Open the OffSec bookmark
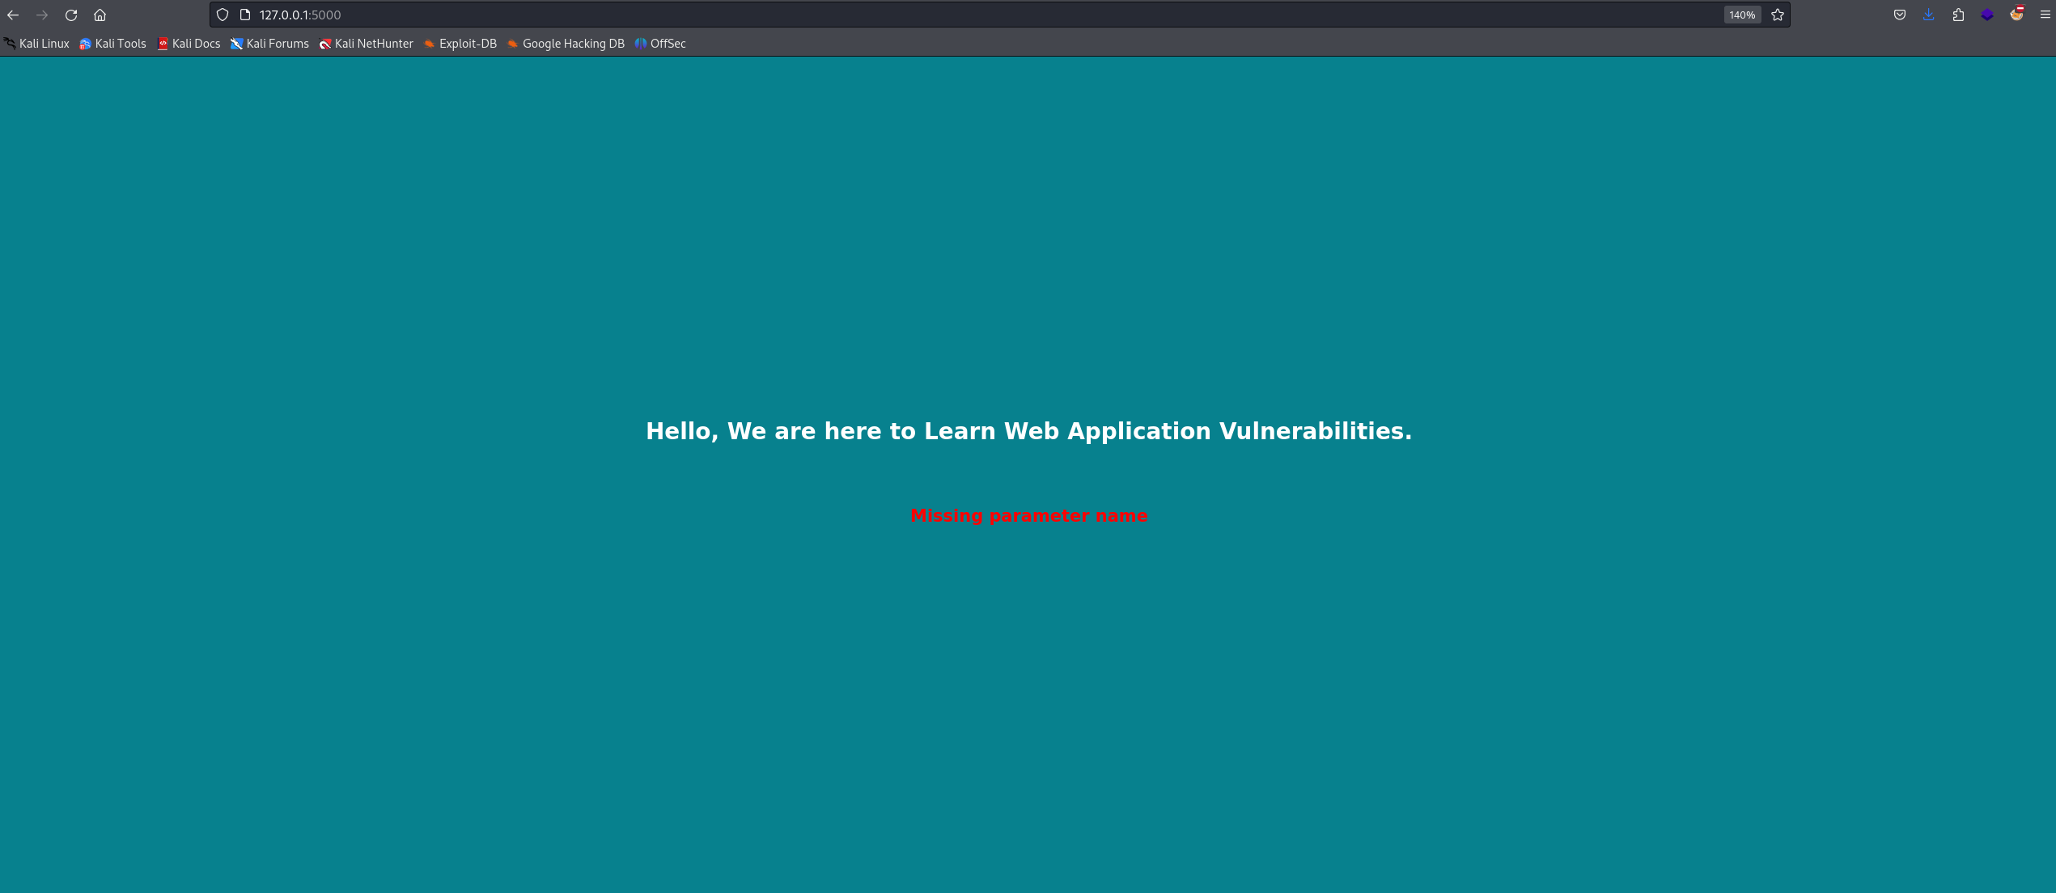Screen dimensions: 2056x893 (x=660, y=44)
